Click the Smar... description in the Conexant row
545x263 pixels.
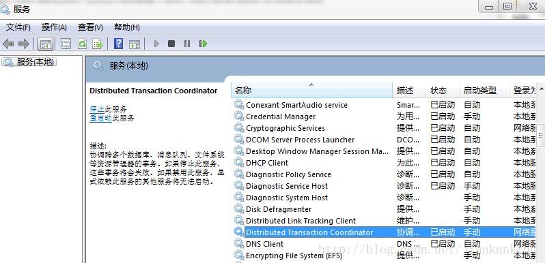click(408, 105)
